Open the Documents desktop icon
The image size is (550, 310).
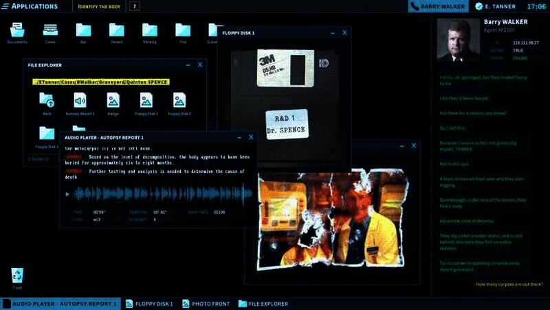pos(17,31)
